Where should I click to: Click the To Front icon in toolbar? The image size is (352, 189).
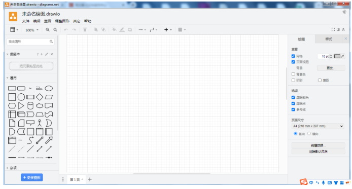click(x=96, y=29)
